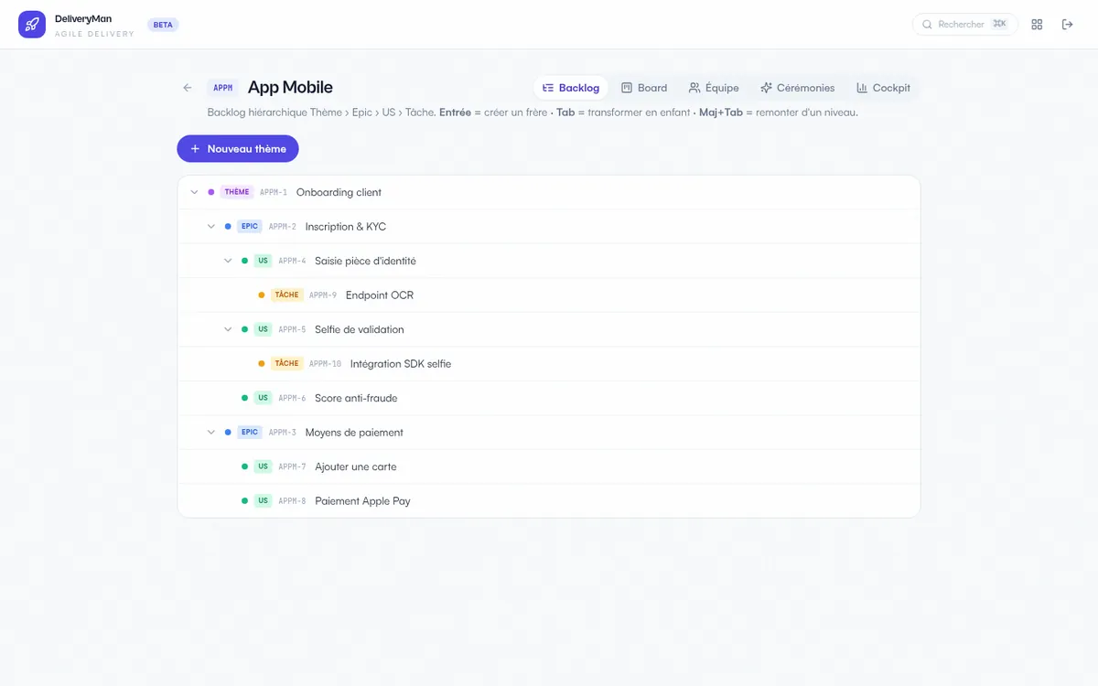Click the DeliveryMan rocket logo icon
Screen dimensions: 1098x686
coord(32,25)
